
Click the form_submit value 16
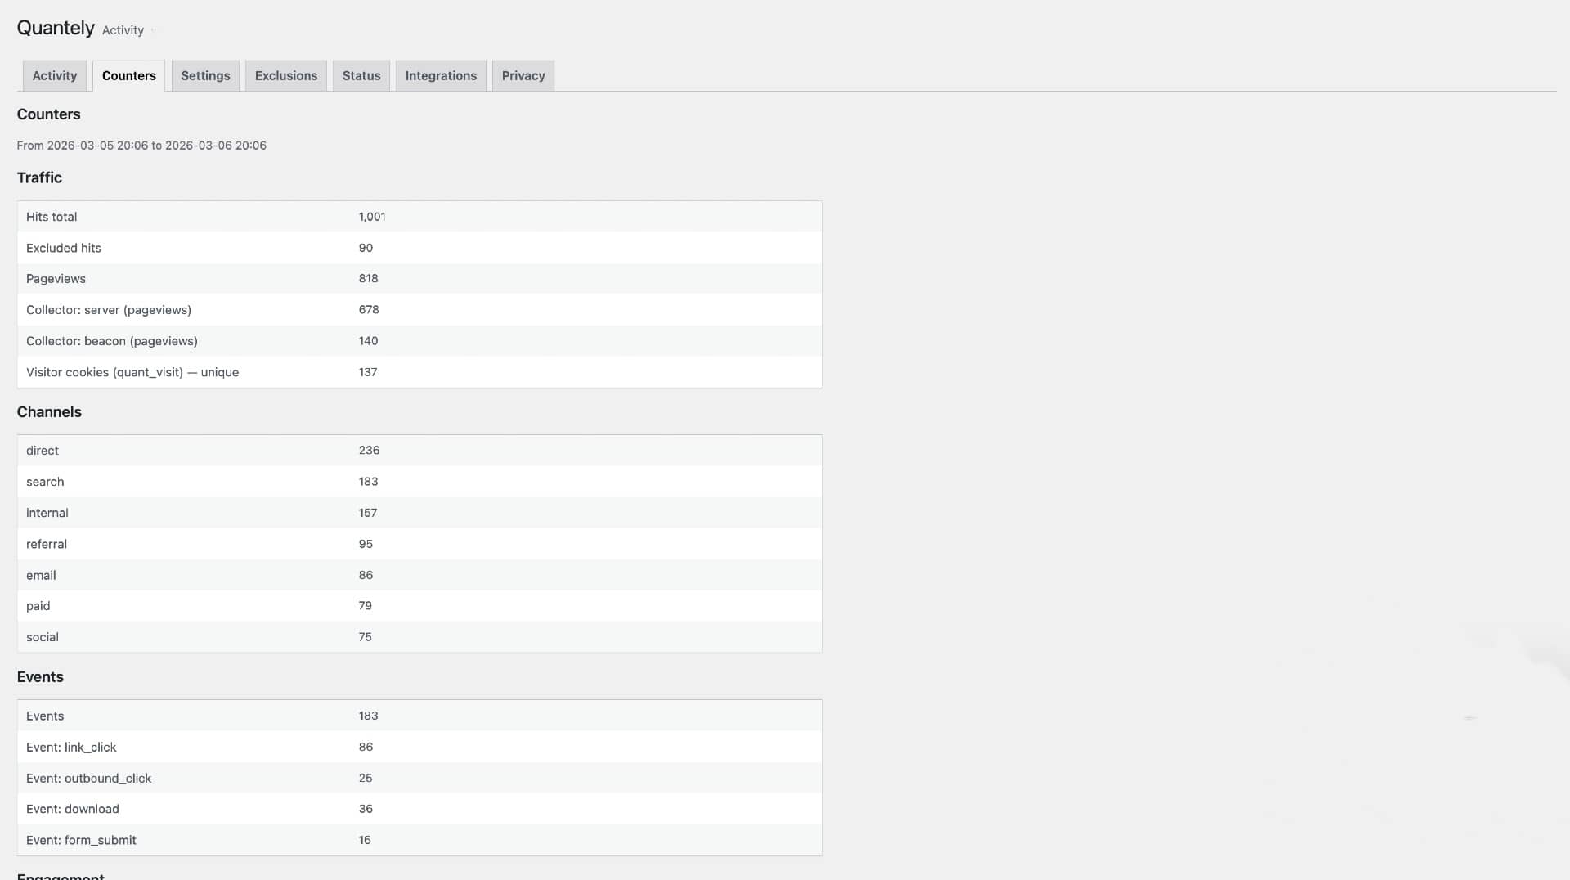(365, 840)
